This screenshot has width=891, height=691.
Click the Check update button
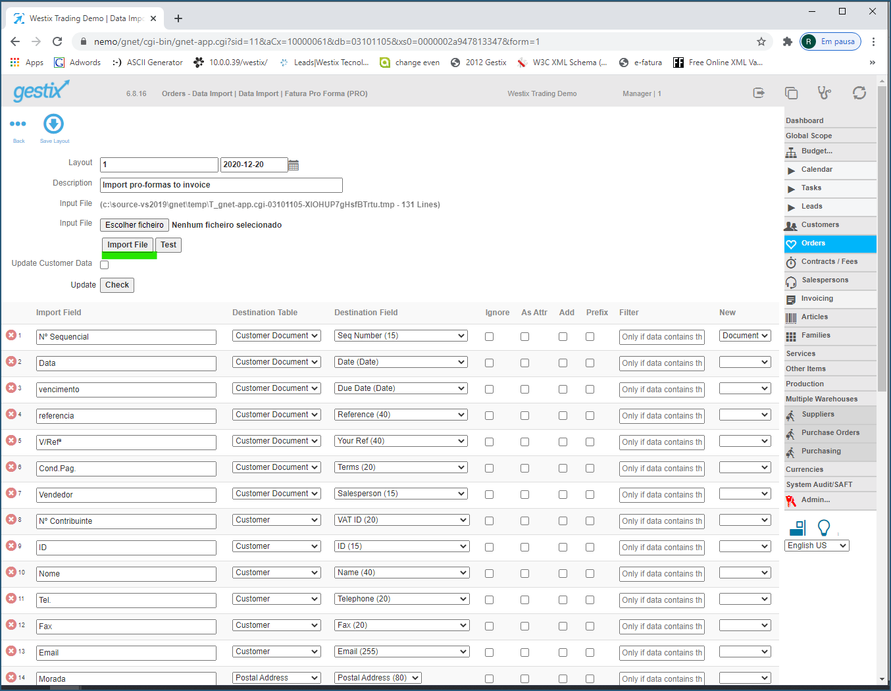tap(117, 285)
